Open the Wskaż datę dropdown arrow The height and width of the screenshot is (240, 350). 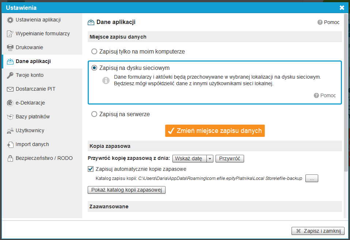click(210, 158)
